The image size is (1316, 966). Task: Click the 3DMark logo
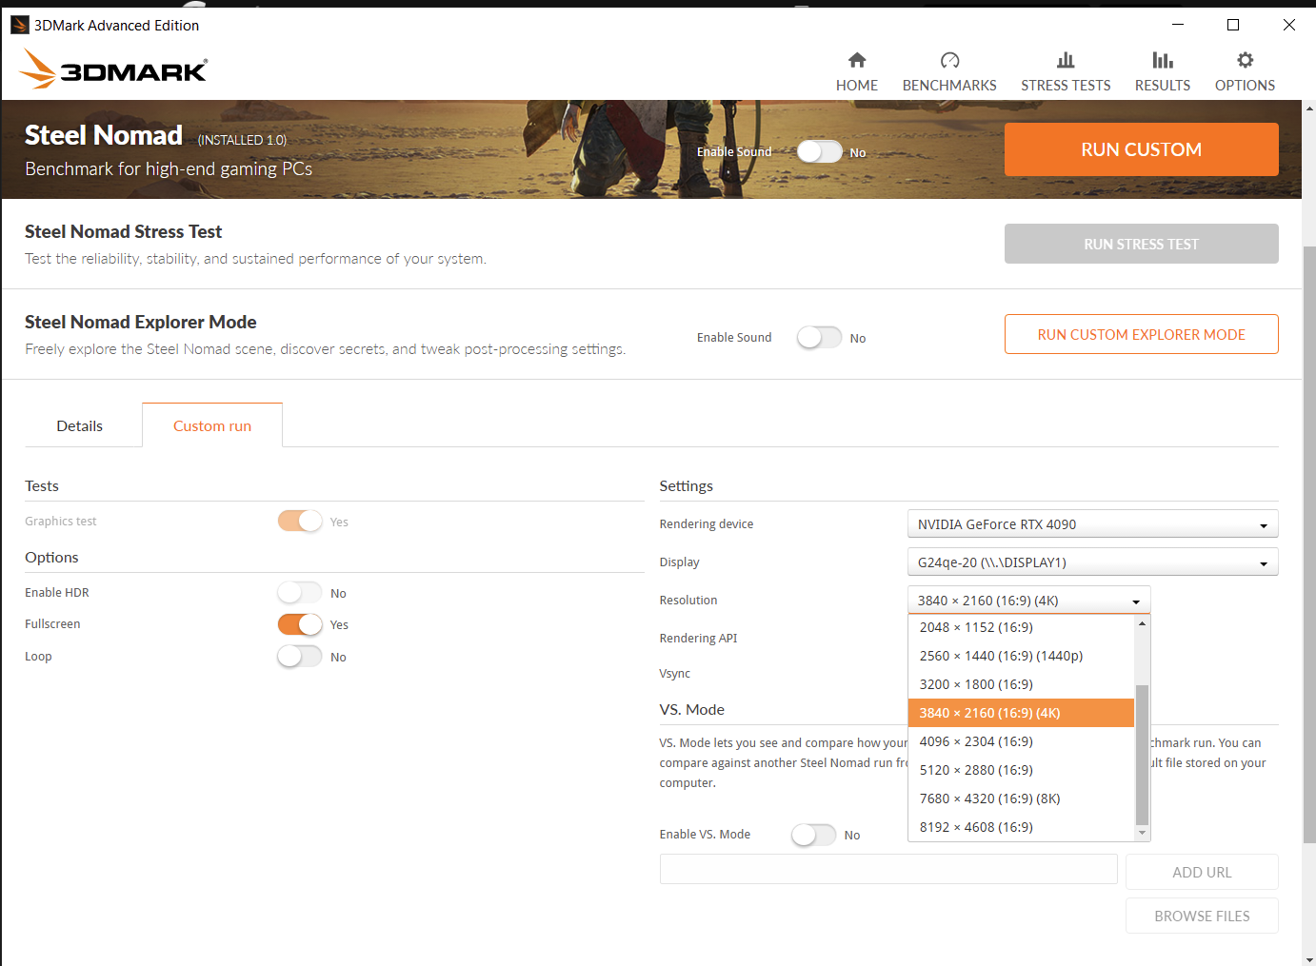(x=112, y=69)
